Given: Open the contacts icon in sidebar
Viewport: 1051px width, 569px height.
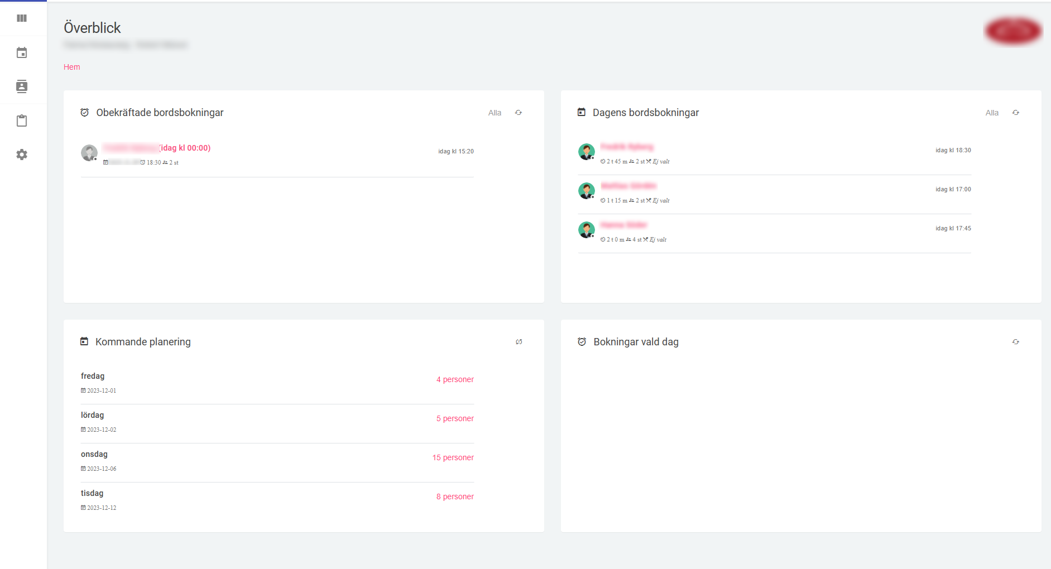Looking at the screenshot, I should pyautogui.click(x=22, y=86).
